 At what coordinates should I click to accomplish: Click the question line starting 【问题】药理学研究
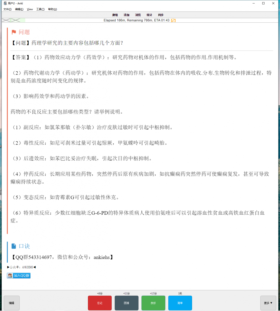pos(67,43)
